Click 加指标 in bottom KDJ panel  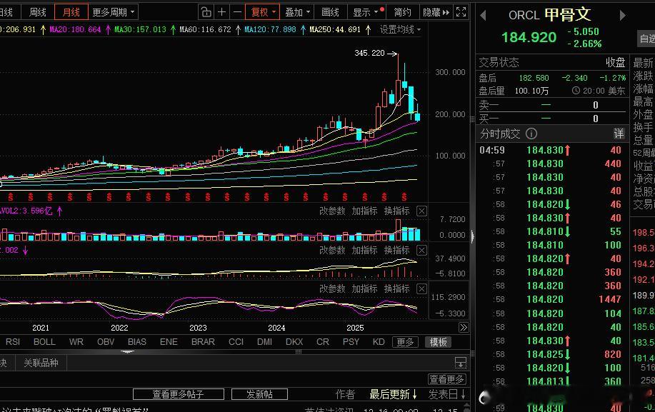click(364, 288)
